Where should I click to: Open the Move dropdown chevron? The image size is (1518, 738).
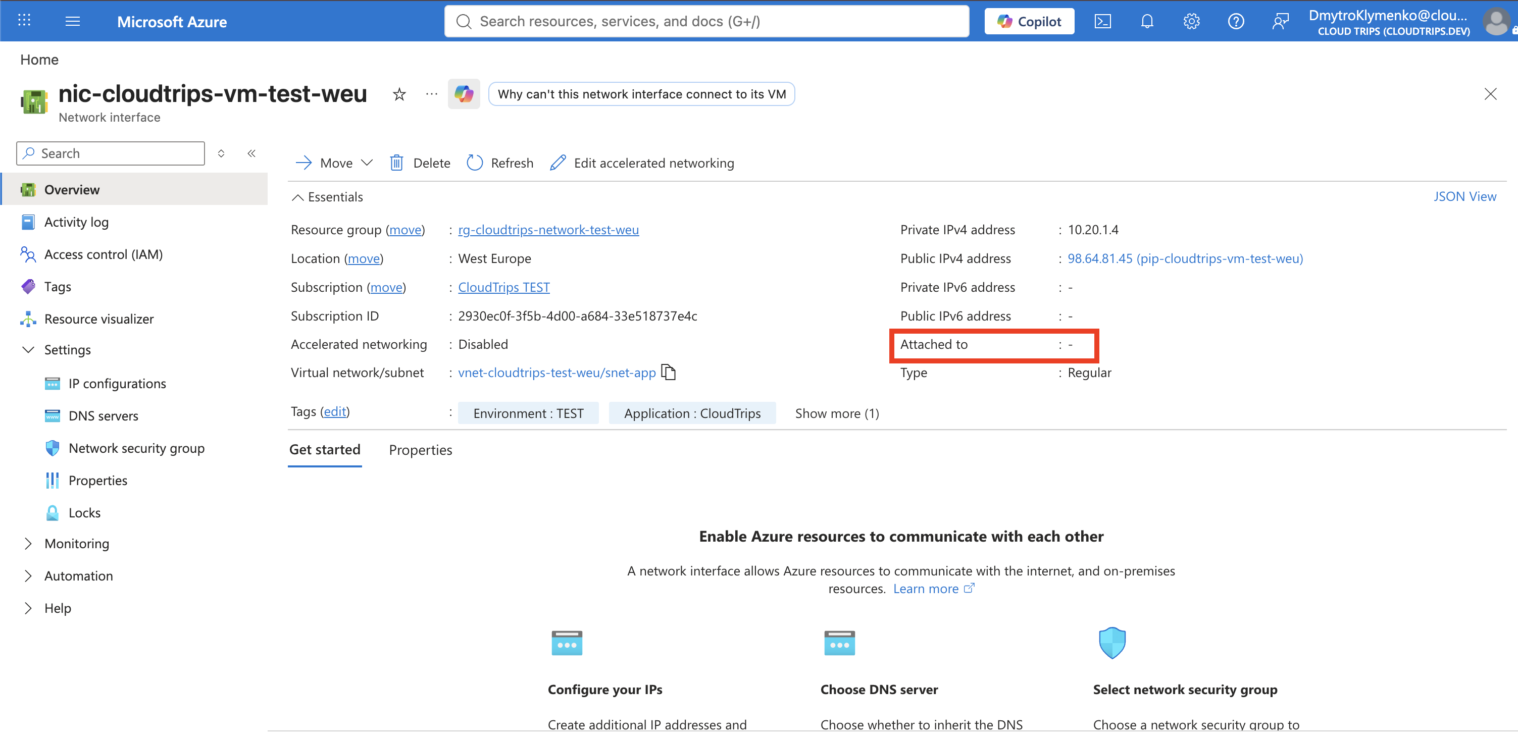pos(367,163)
